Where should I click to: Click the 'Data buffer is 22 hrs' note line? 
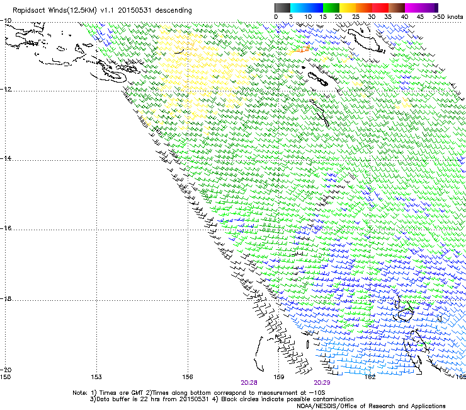(x=222, y=399)
